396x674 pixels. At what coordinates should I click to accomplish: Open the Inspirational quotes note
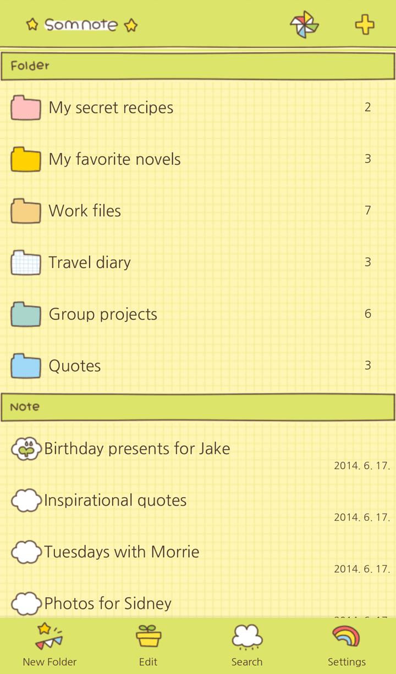coord(116,500)
